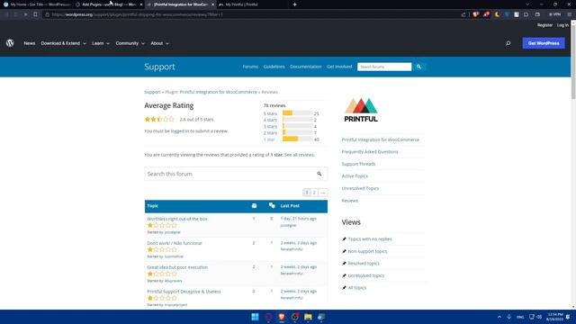Click the moon extension icon in toolbar
The height and width of the screenshot is (324, 576).
click(498, 14)
